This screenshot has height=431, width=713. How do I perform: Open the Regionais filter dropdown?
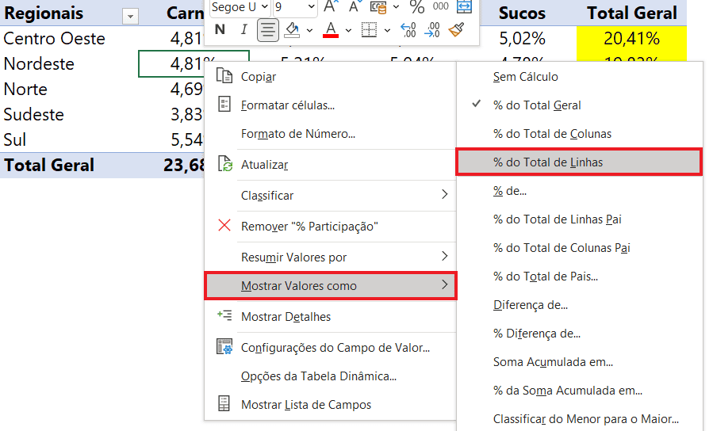130,16
